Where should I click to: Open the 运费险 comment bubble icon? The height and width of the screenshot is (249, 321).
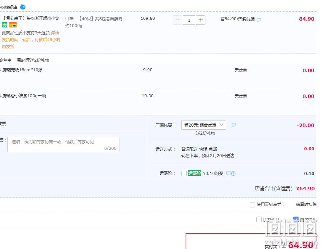coord(228,173)
